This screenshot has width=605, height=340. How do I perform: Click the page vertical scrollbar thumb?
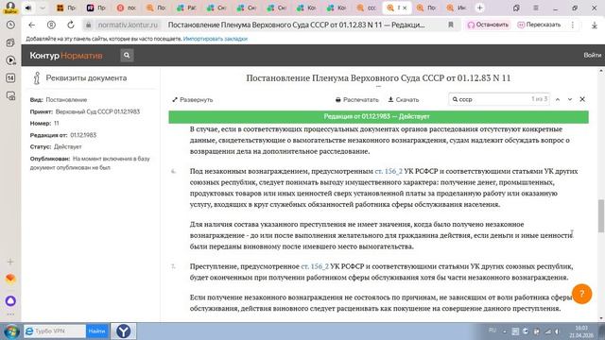click(601, 216)
